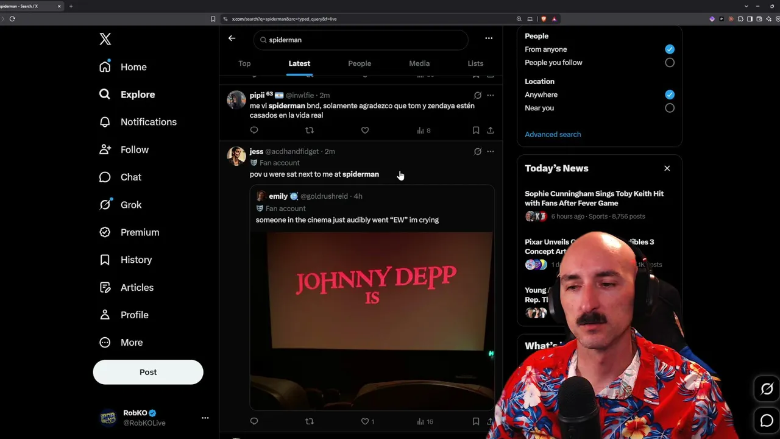Reload the page in the browser
780x439 pixels.
point(12,19)
